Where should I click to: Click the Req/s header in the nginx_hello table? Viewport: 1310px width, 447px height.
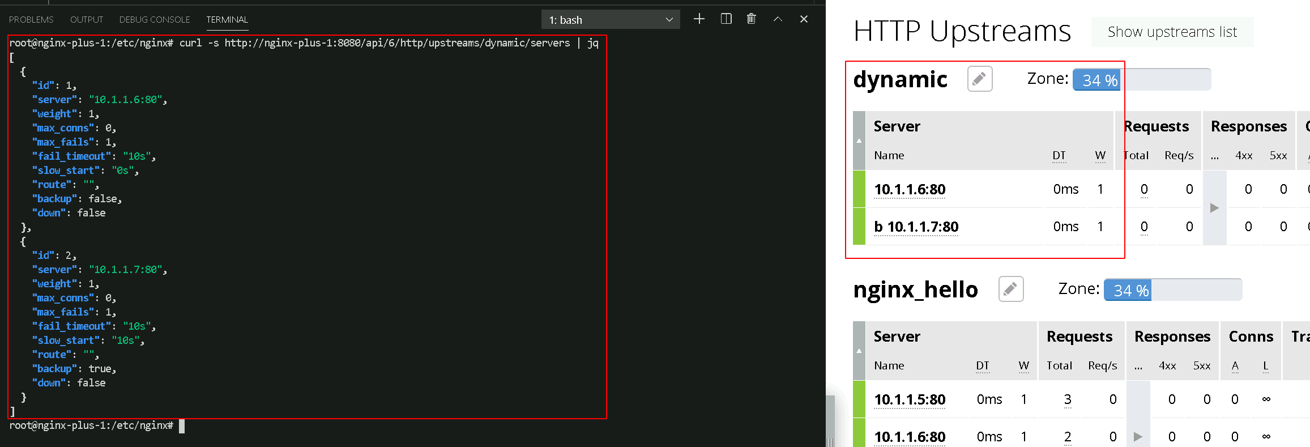pyautogui.click(x=1103, y=365)
